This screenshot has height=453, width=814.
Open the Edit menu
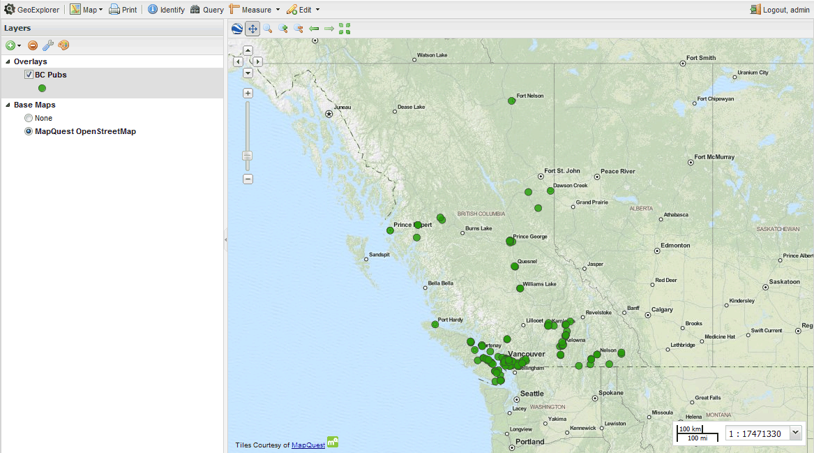(303, 10)
